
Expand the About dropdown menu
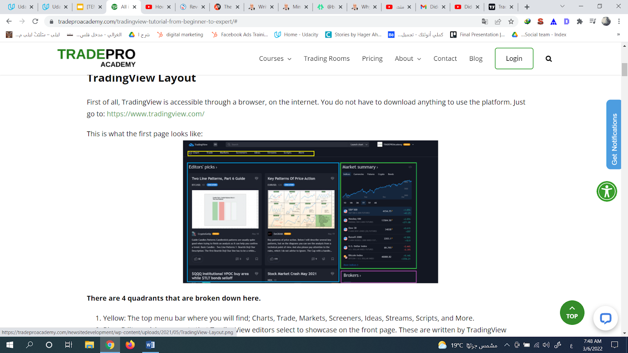point(408,58)
